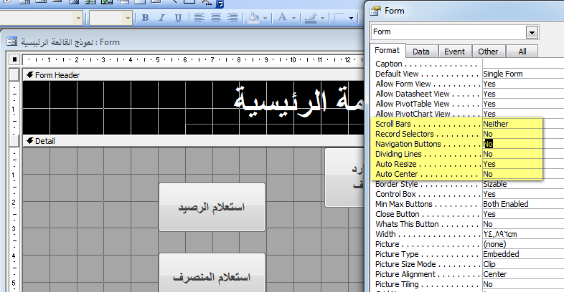Select the Form Header section bar
The image size is (564, 292).
194,75
